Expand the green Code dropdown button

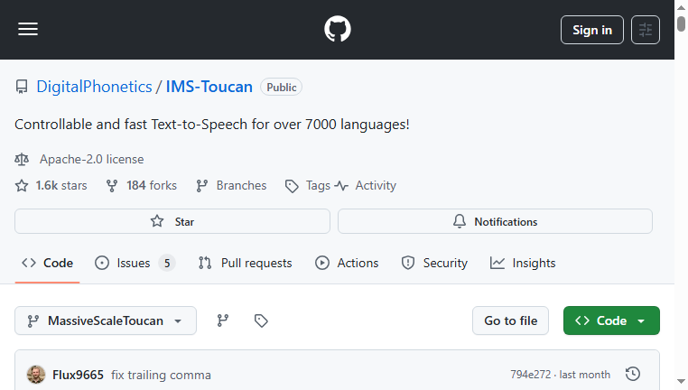click(x=611, y=320)
